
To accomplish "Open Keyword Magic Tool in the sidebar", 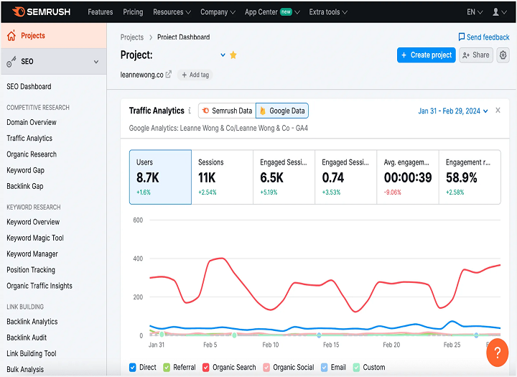I will (x=35, y=238).
